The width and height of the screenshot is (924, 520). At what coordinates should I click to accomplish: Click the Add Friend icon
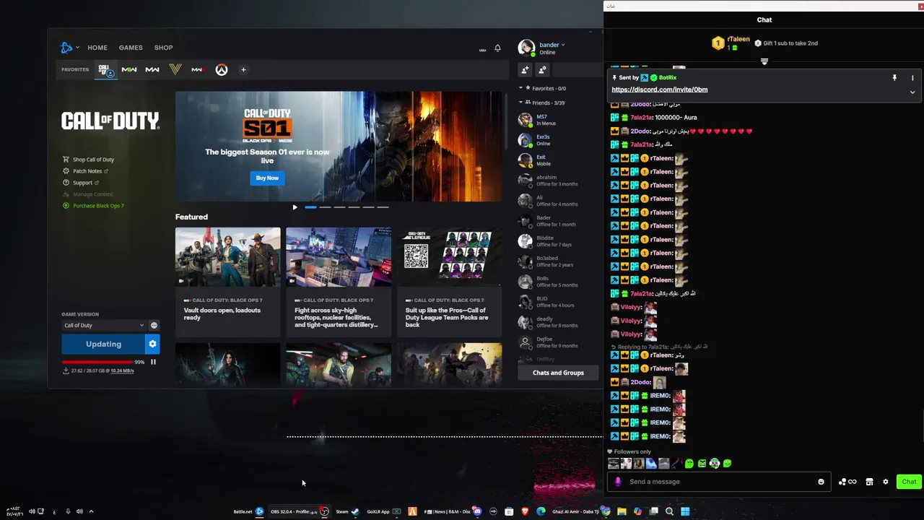525,69
